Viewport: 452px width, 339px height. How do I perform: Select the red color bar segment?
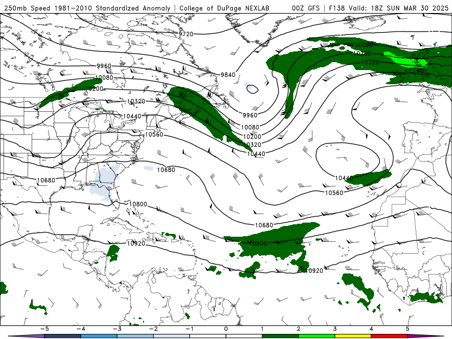[x=389, y=336]
